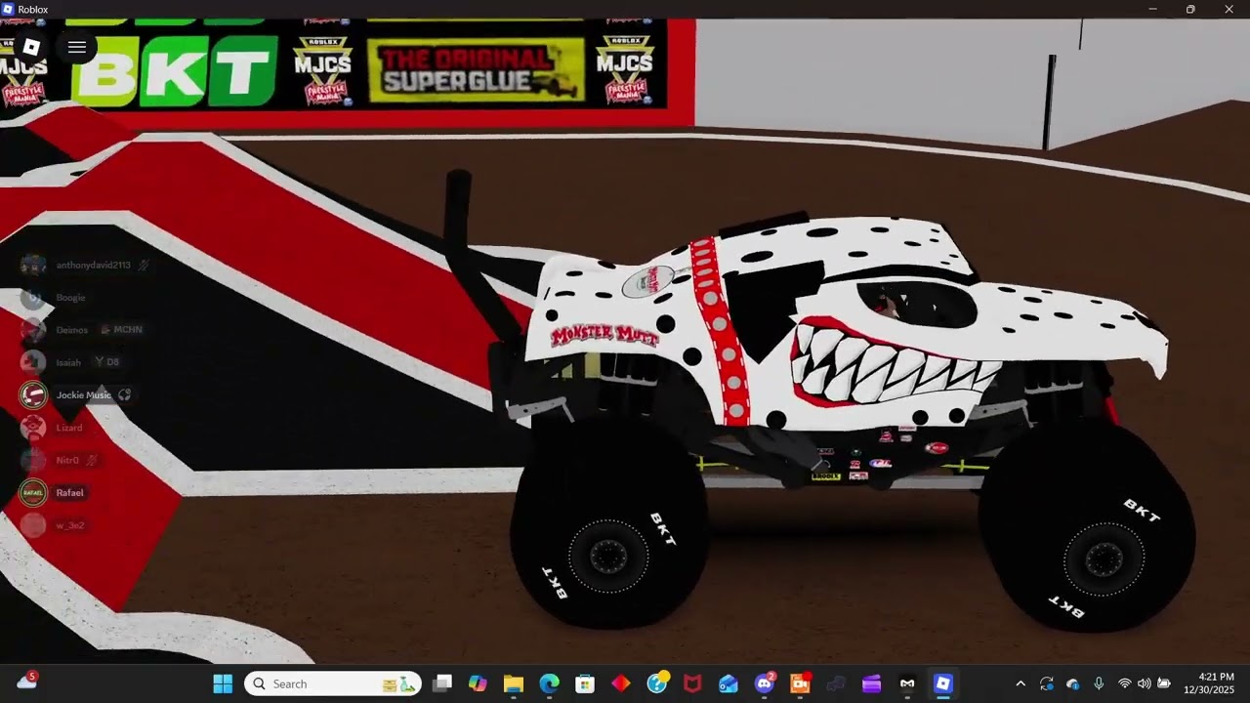This screenshot has height=703, width=1250.
Task: Open McAfee from the taskbar
Action: click(x=692, y=683)
